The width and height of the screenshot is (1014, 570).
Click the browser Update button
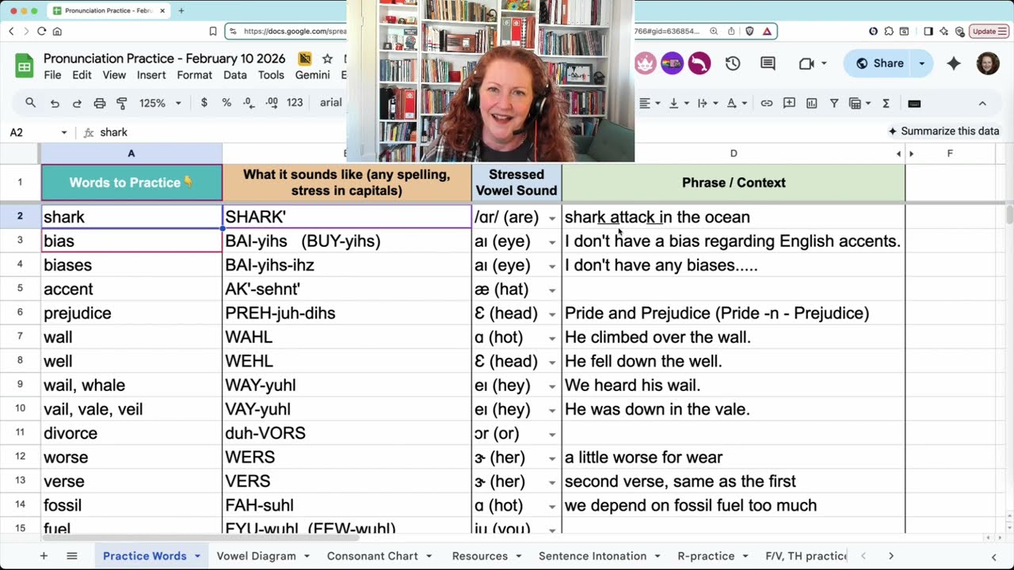coord(989,32)
